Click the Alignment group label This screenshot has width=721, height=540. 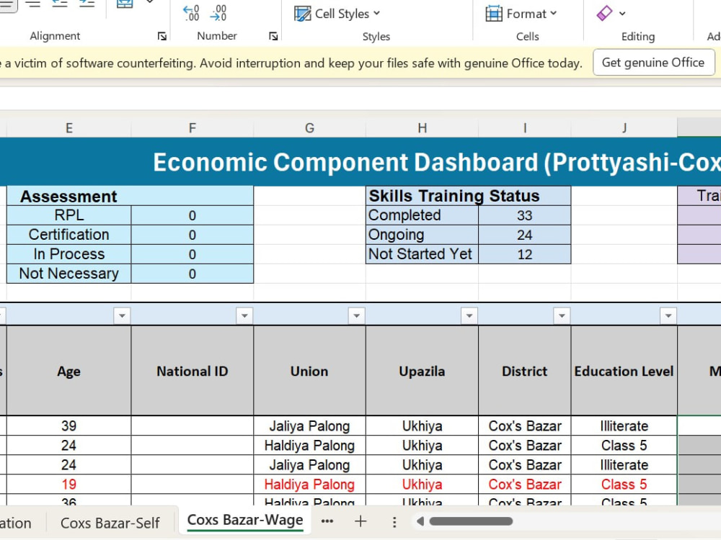pyautogui.click(x=55, y=36)
